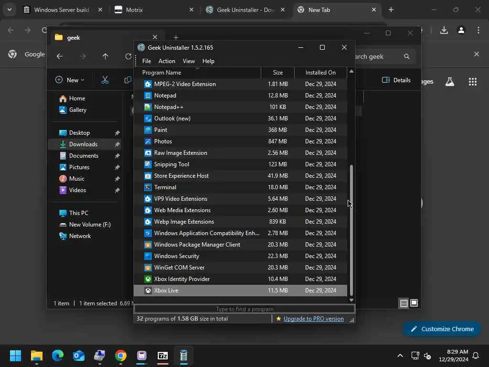The image size is (489, 367).
Task: Click the WinGet COM Server icon
Action: tap(148, 268)
